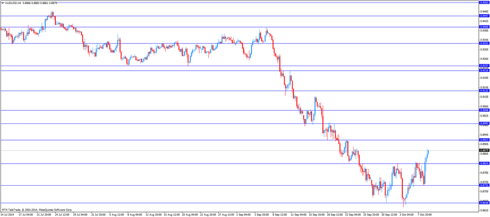
Task: Click the 18 Sep 12:00 time label
Action: 334,215
